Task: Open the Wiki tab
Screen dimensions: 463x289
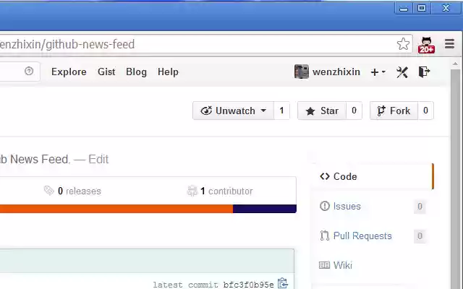Action: [x=342, y=265]
